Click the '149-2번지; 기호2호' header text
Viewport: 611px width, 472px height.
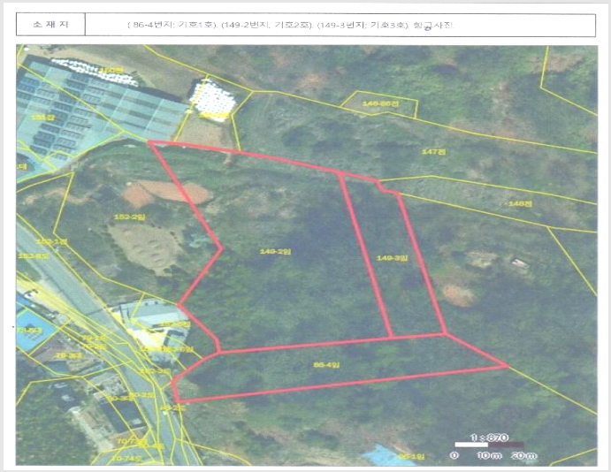pyautogui.click(x=267, y=25)
